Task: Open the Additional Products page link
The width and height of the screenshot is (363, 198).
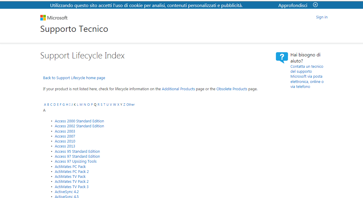Action: pyautogui.click(x=178, y=89)
